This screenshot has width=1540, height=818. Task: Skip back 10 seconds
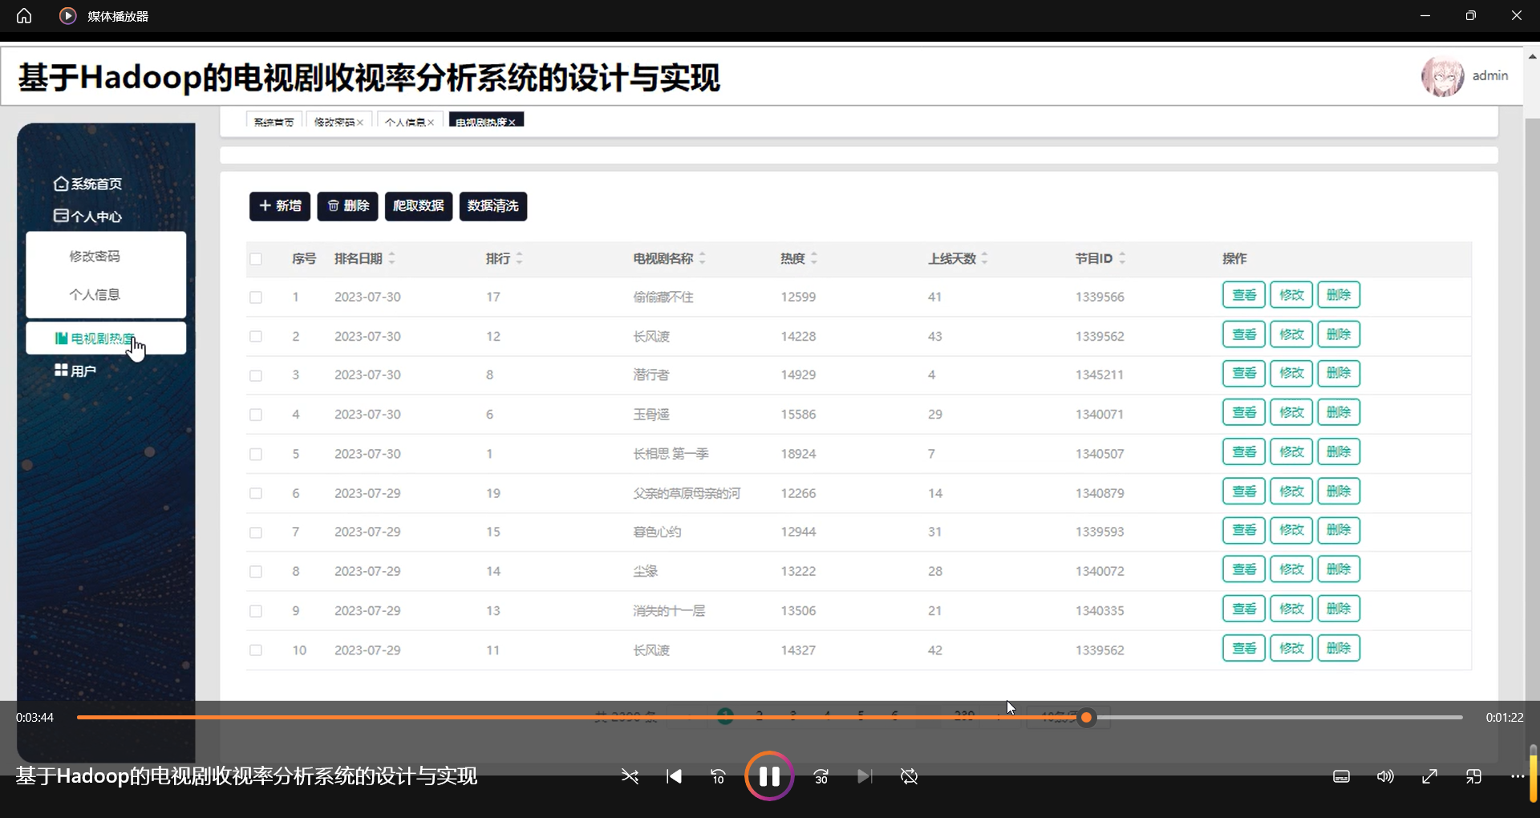click(718, 776)
